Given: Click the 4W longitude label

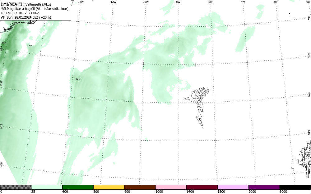Looking at the screenshot, I should (x=243, y=2).
